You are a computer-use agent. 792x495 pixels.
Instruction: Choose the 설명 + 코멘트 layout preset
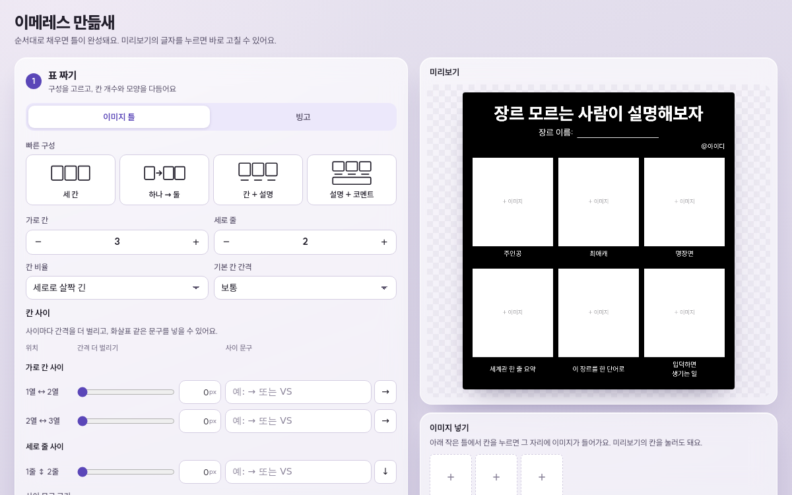tap(352, 180)
